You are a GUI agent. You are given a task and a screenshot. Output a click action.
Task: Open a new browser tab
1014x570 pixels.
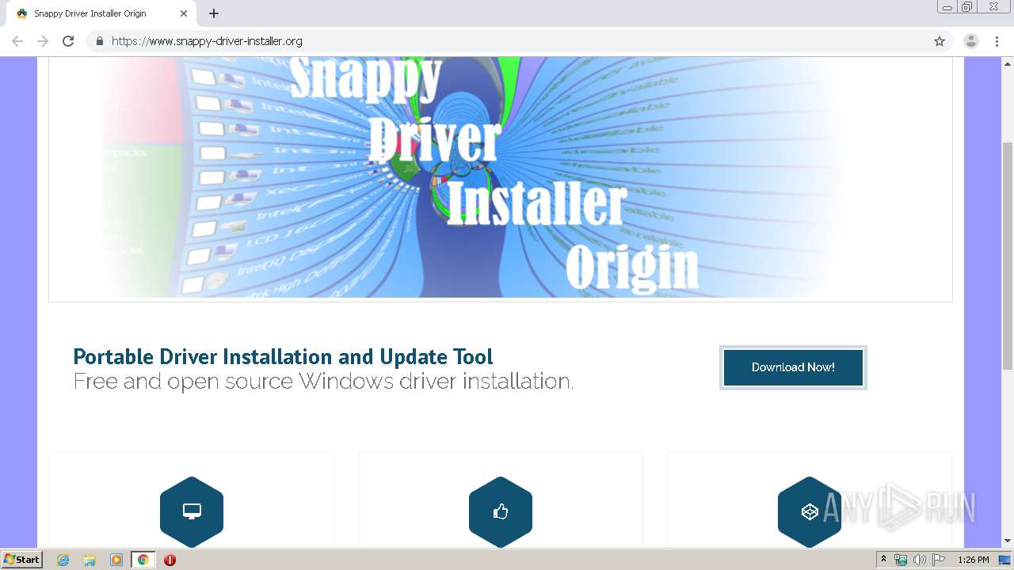coord(214,13)
